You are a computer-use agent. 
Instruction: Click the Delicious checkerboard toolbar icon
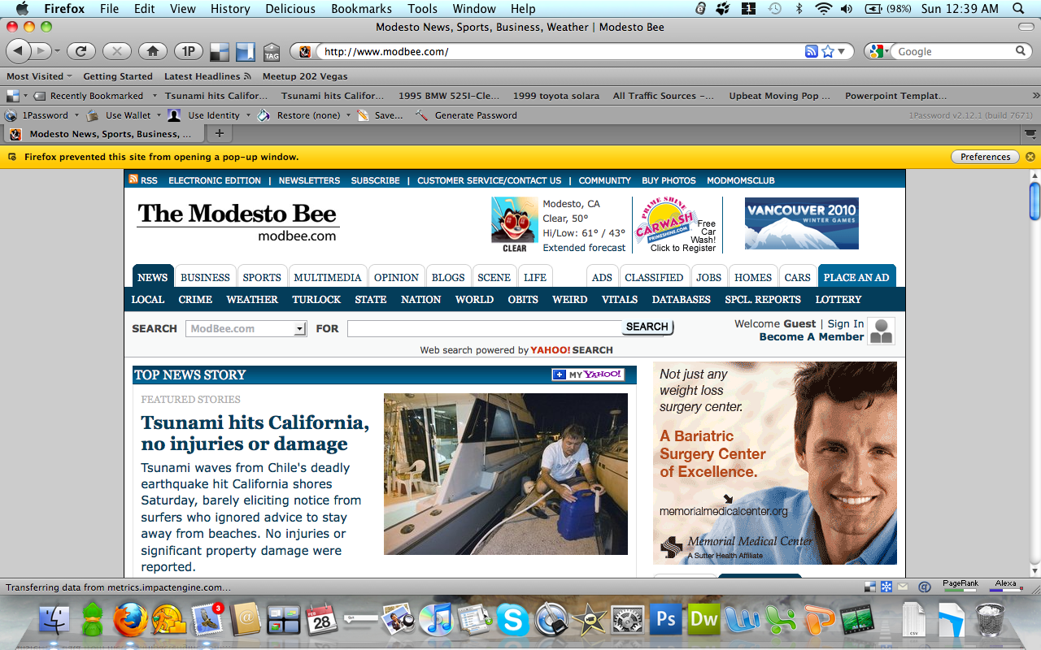click(x=220, y=52)
